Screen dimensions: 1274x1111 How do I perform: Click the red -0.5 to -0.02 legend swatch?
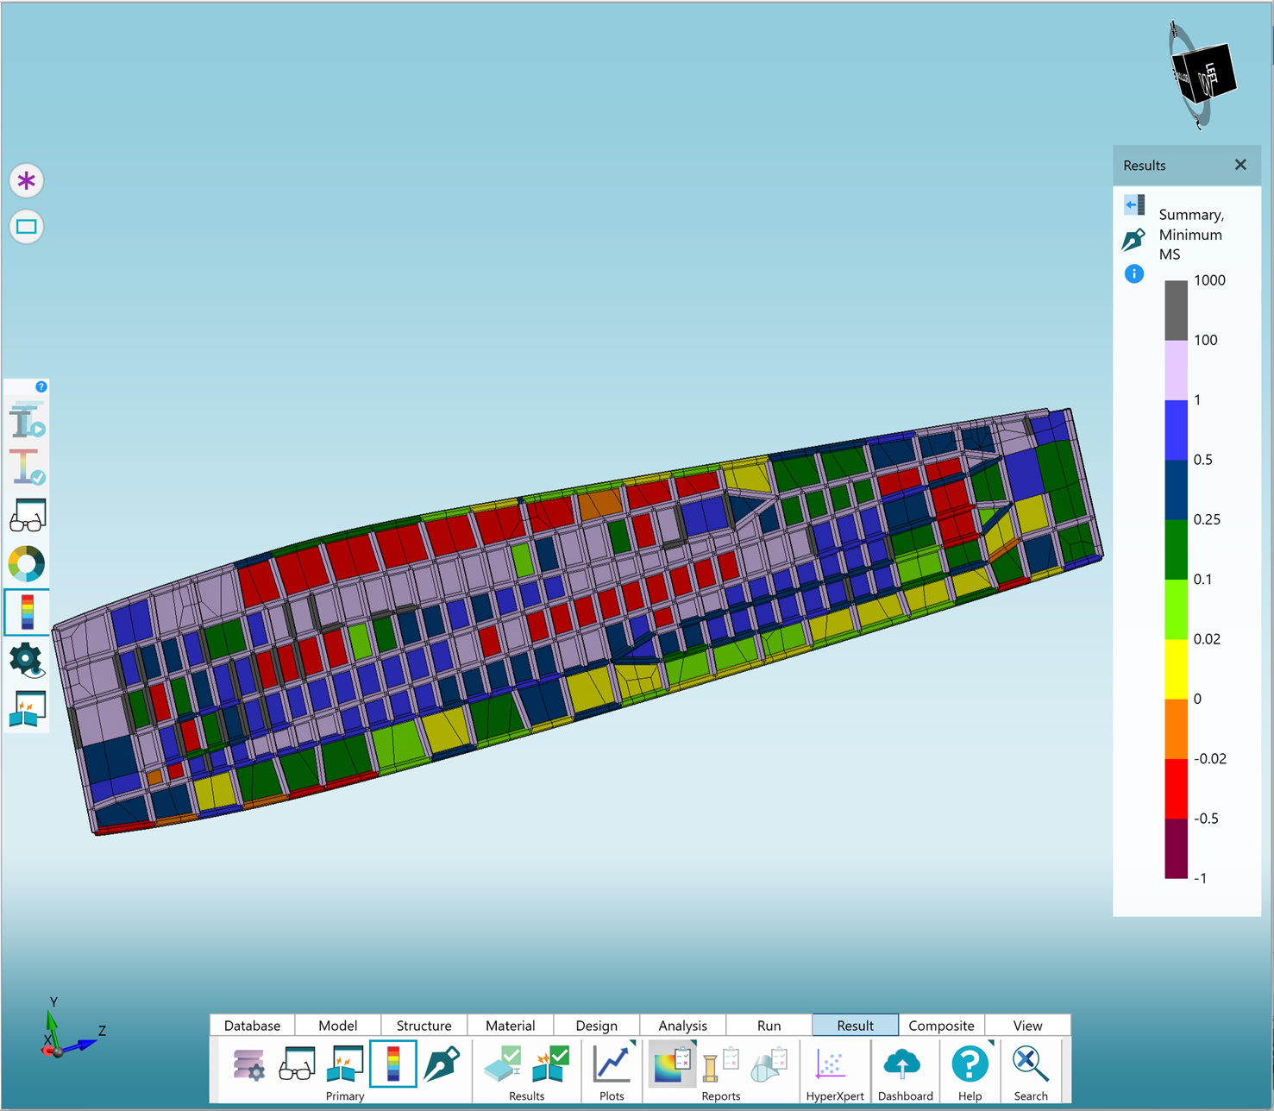(1176, 788)
